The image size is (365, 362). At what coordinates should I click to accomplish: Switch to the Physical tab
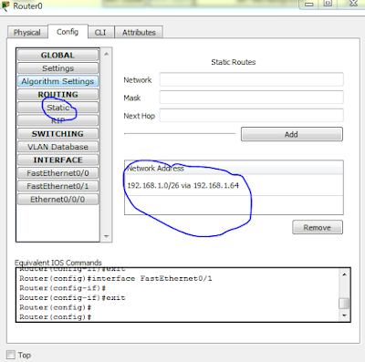tap(27, 32)
